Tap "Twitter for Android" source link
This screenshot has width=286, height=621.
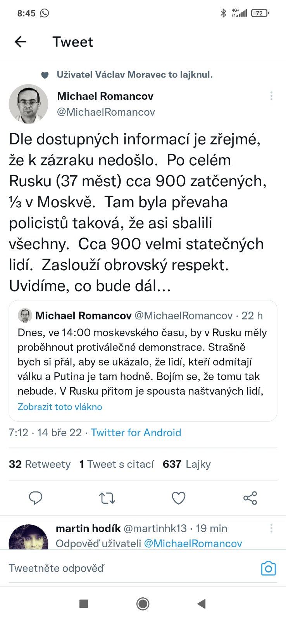coord(136,432)
